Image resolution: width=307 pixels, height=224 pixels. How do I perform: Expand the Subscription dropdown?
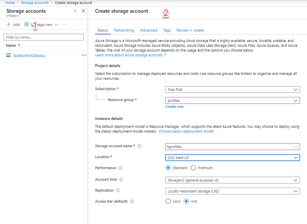coord(232,90)
